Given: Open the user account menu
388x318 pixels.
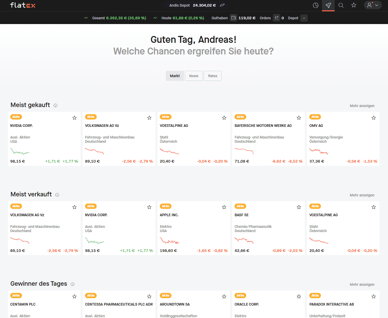Looking at the screenshot, I should [x=373, y=5].
